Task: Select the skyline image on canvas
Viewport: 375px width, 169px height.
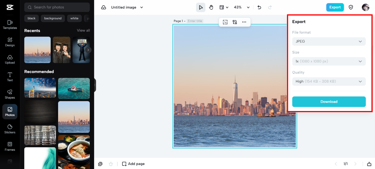Action: pyautogui.click(x=235, y=86)
